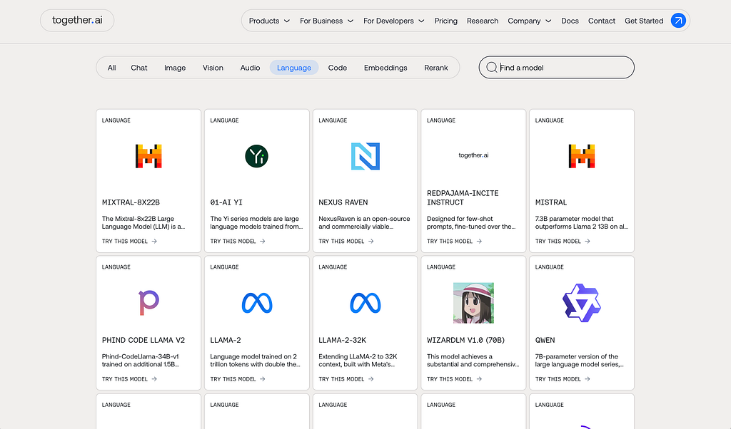Try the Llama-2 model link
The height and width of the screenshot is (429, 731).
tap(238, 378)
